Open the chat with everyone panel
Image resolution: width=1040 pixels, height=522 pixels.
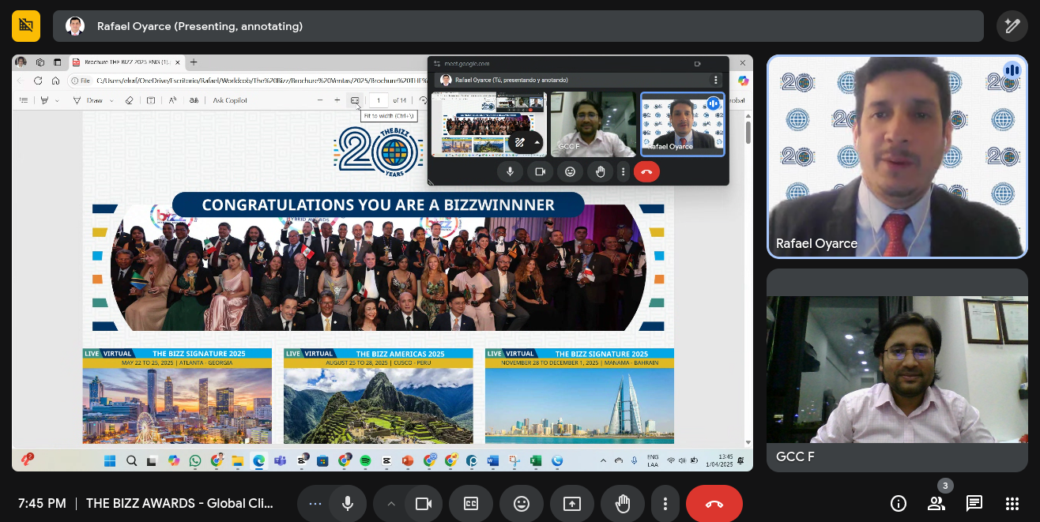974,503
